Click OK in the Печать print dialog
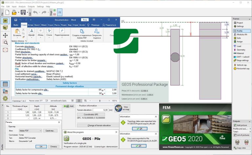 pyautogui.click(x=41, y=146)
